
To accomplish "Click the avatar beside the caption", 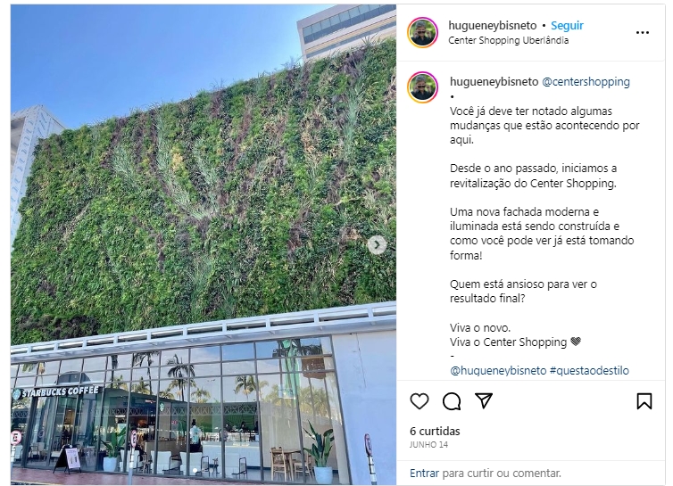I will [x=423, y=88].
